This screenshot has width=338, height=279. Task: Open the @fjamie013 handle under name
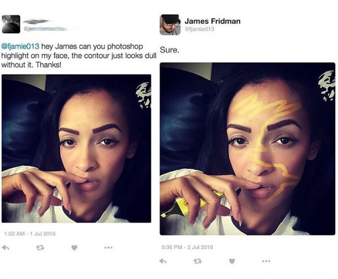200,29
